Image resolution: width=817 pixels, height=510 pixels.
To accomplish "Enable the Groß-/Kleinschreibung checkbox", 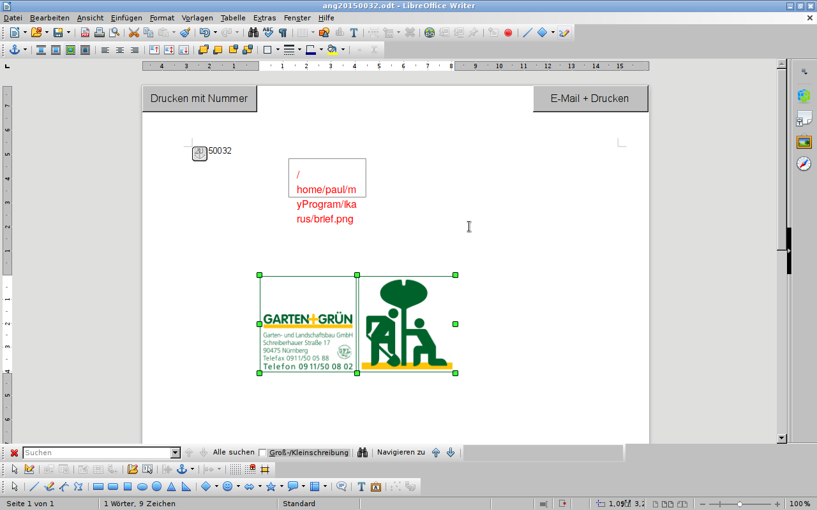I will click(x=262, y=453).
